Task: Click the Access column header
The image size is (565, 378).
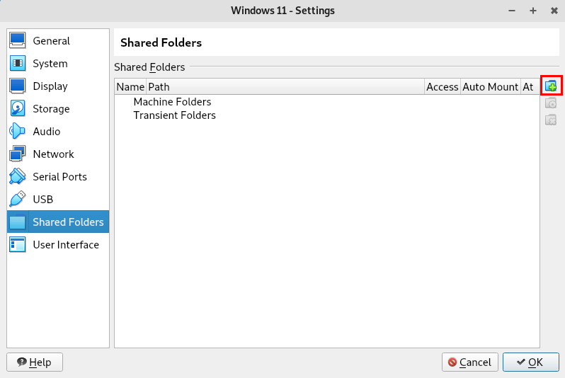Action: 442,87
